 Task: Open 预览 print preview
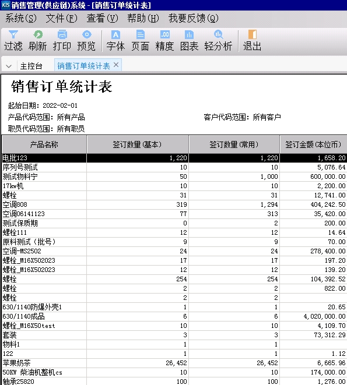(x=86, y=41)
